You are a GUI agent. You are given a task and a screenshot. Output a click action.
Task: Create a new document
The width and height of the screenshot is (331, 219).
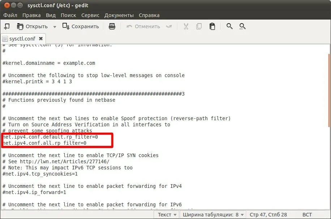click(7, 26)
